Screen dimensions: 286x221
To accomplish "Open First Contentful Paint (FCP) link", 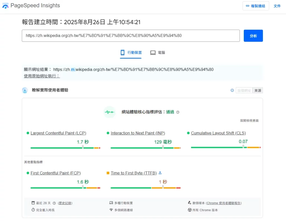I will [56, 173].
